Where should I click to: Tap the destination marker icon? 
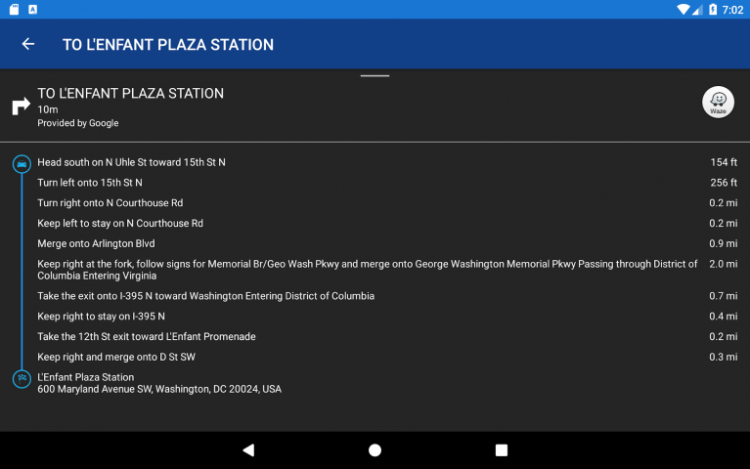[22, 378]
